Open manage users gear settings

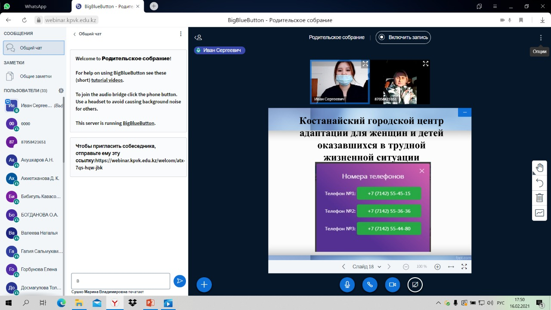click(61, 90)
